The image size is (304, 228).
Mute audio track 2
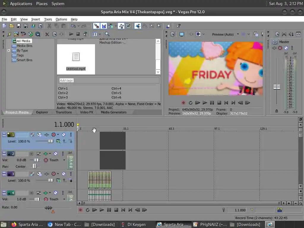point(56,154)
